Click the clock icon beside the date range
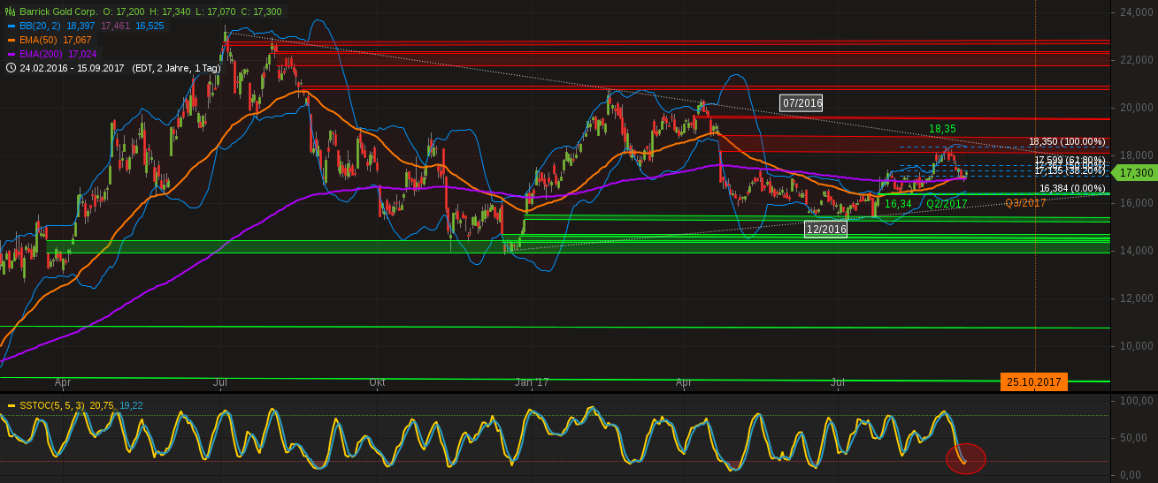 point(10,68)
